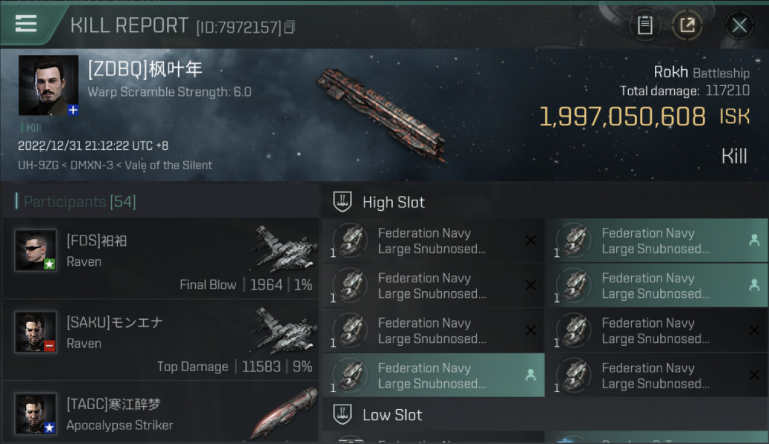Open the [FDS] Raven participant entry
This screenshot has height=444, width=769.
(x=161, y=258)
